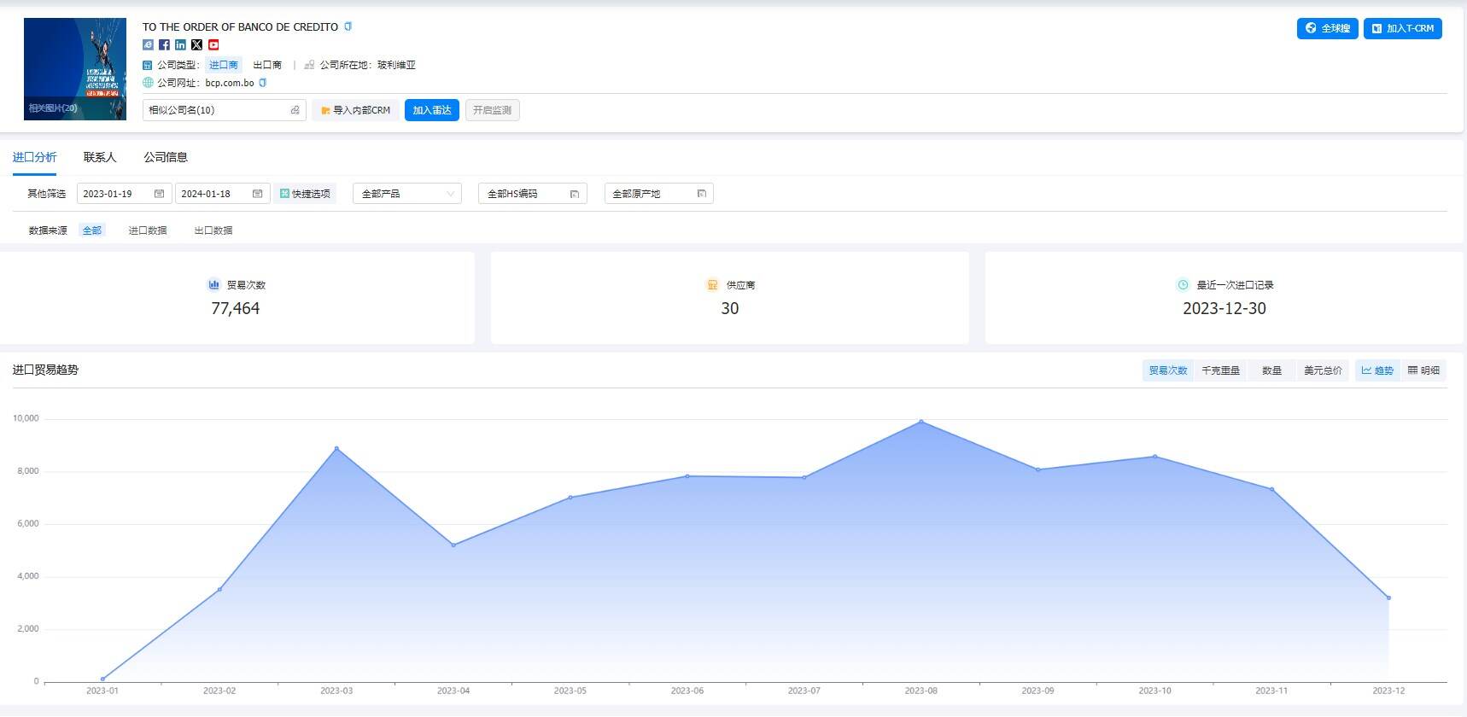This screenshot has width=1467, height=717.
Task: Open the 全部HS编码 dropdown field
Action: point(533,194)
